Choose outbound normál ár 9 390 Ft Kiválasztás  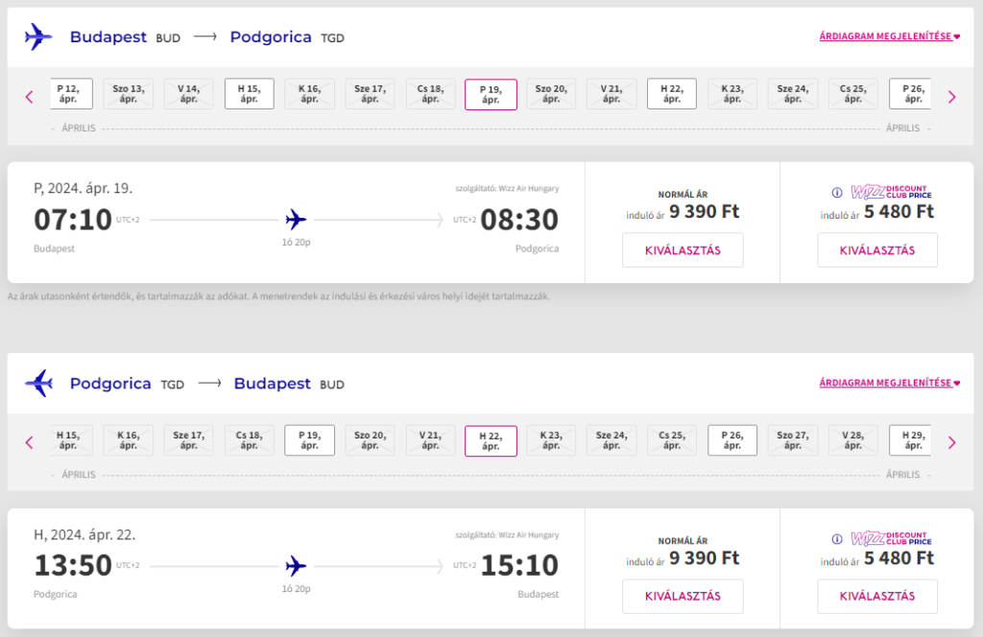click(x=683, y=250)
